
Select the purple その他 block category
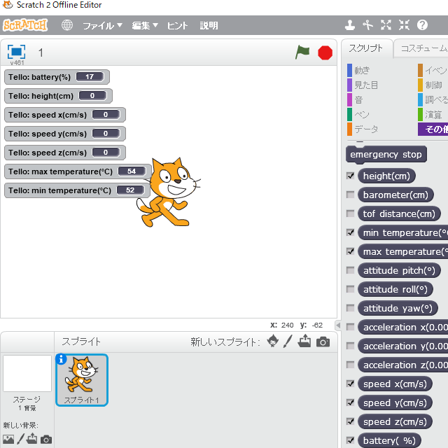pos(433,129)
